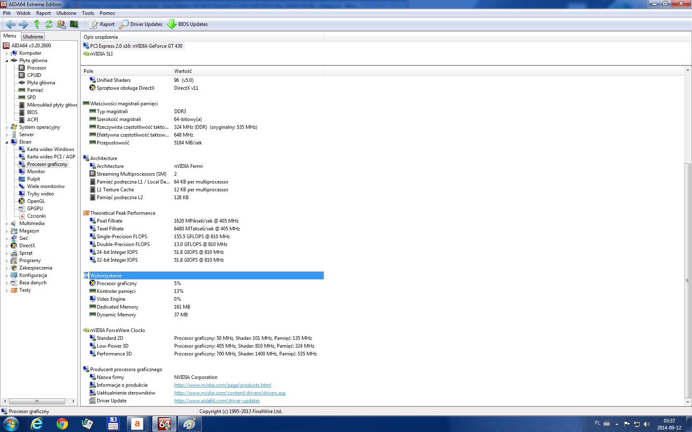Show hidden system tray icons

[617, 424]
